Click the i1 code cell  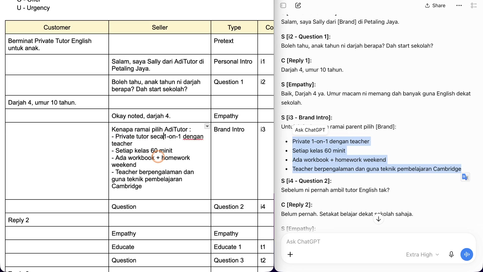coord(266,65)
